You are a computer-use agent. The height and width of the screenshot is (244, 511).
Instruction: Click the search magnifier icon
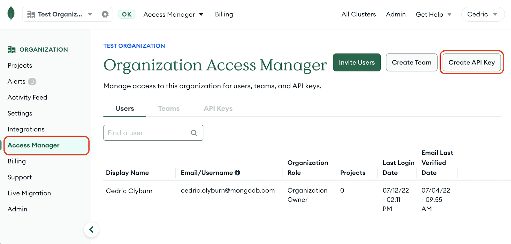(194, 133)
